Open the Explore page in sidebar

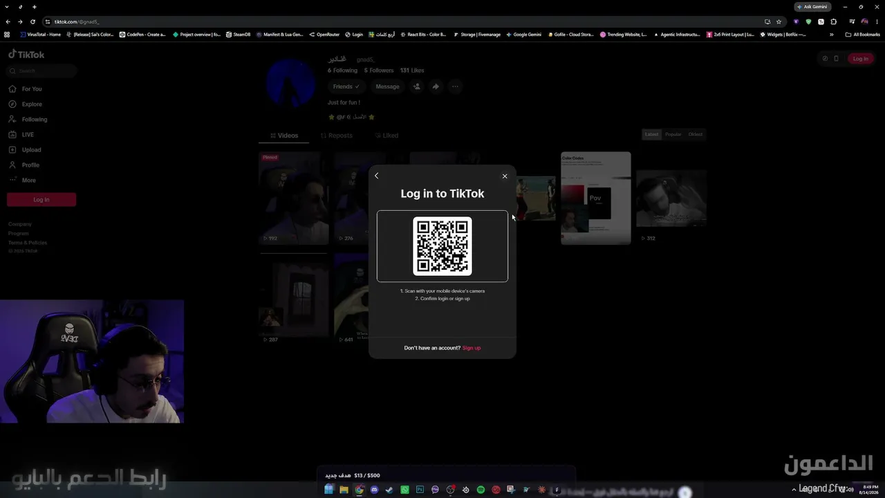pos(26,104)
